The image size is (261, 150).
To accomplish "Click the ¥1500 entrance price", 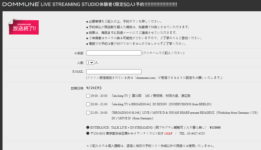I will [x=215, y=127].
